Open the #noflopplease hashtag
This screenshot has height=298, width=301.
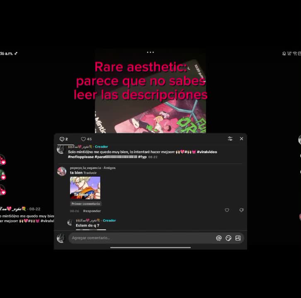(81, 157)
